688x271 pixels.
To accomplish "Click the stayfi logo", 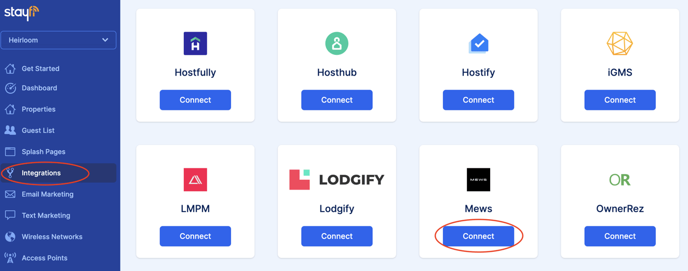I will pos(21,12).
